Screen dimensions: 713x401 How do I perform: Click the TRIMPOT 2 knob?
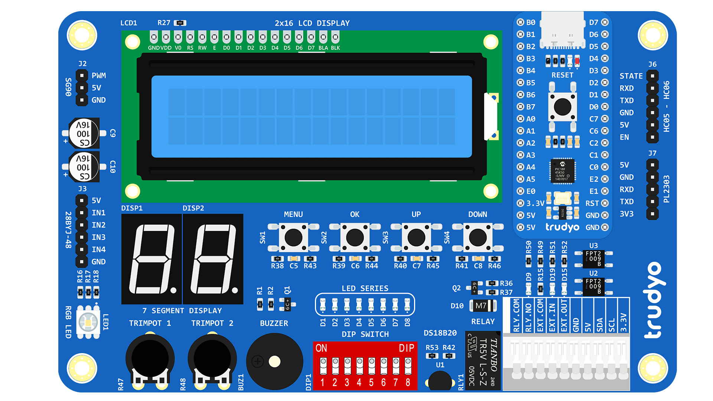(x=212, y=359)
